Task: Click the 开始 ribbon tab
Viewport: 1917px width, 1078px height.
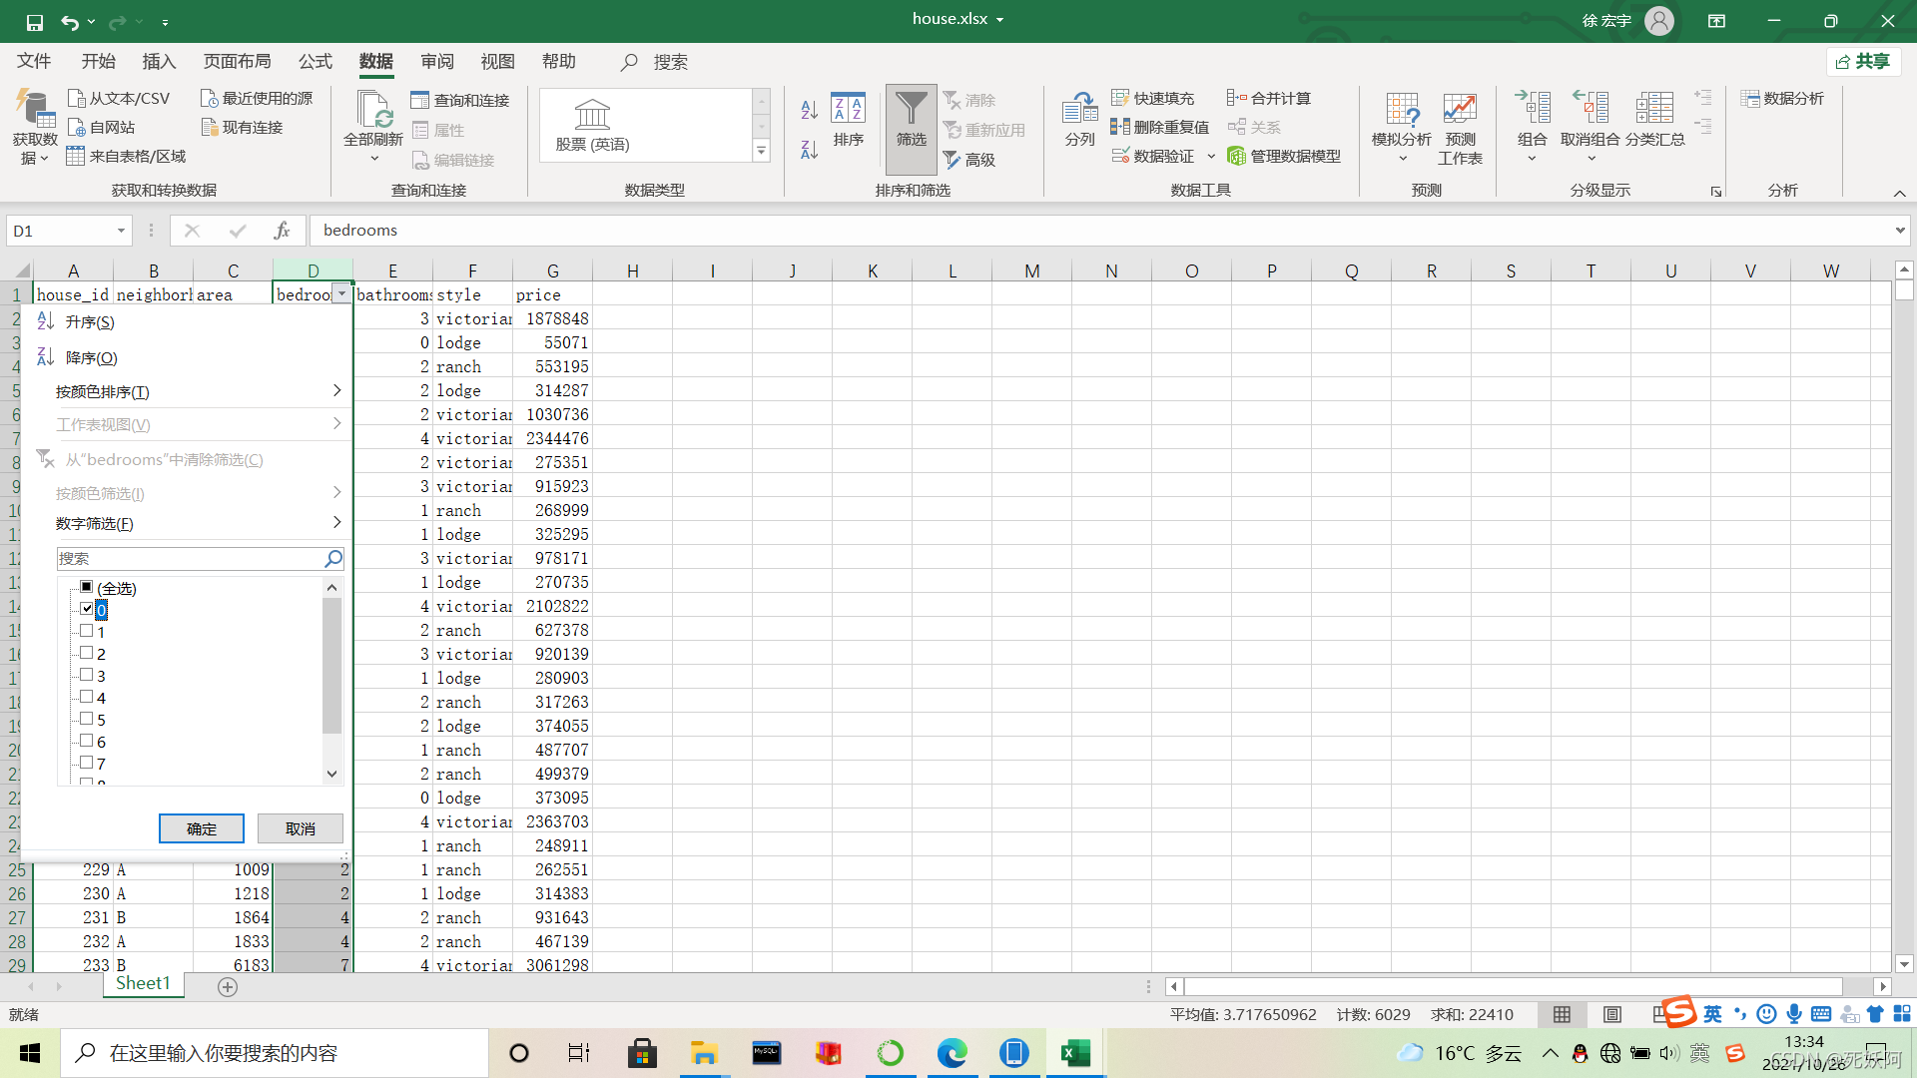Action: 99,62
